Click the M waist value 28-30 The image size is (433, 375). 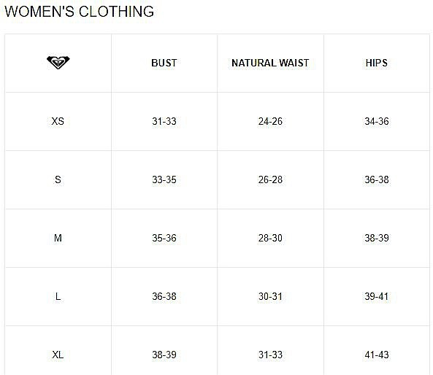tap(270, 238)
